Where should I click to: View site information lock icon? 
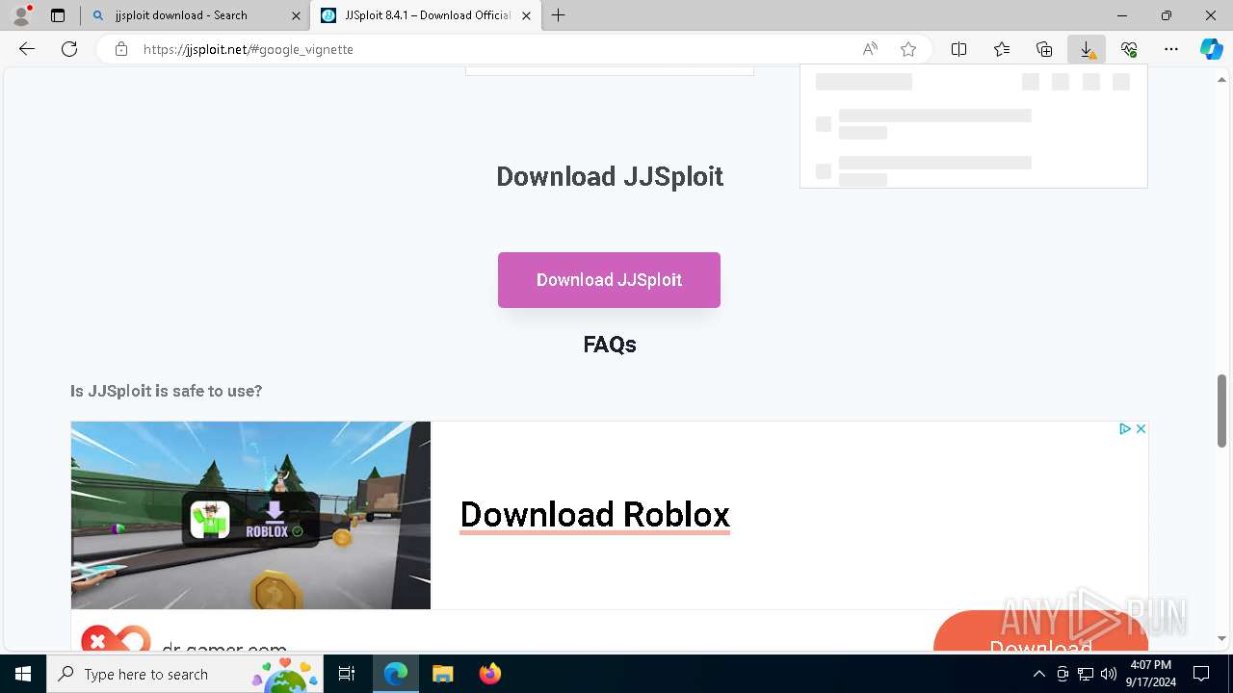(x=121, y=49)
